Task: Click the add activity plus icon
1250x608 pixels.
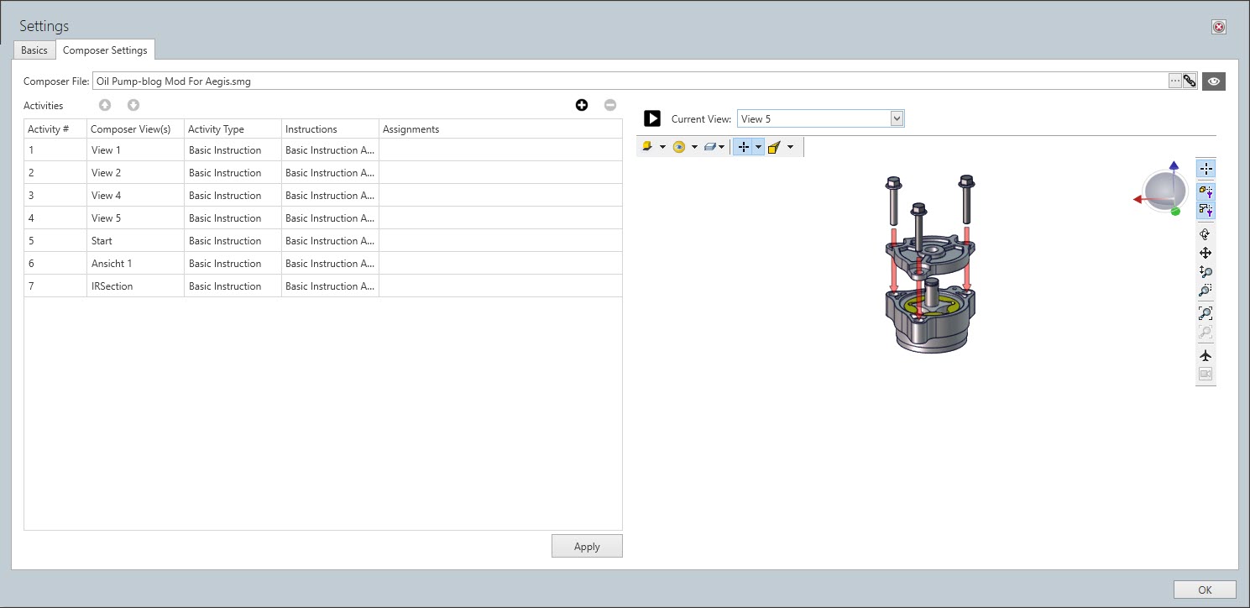Action: [582, 105]
